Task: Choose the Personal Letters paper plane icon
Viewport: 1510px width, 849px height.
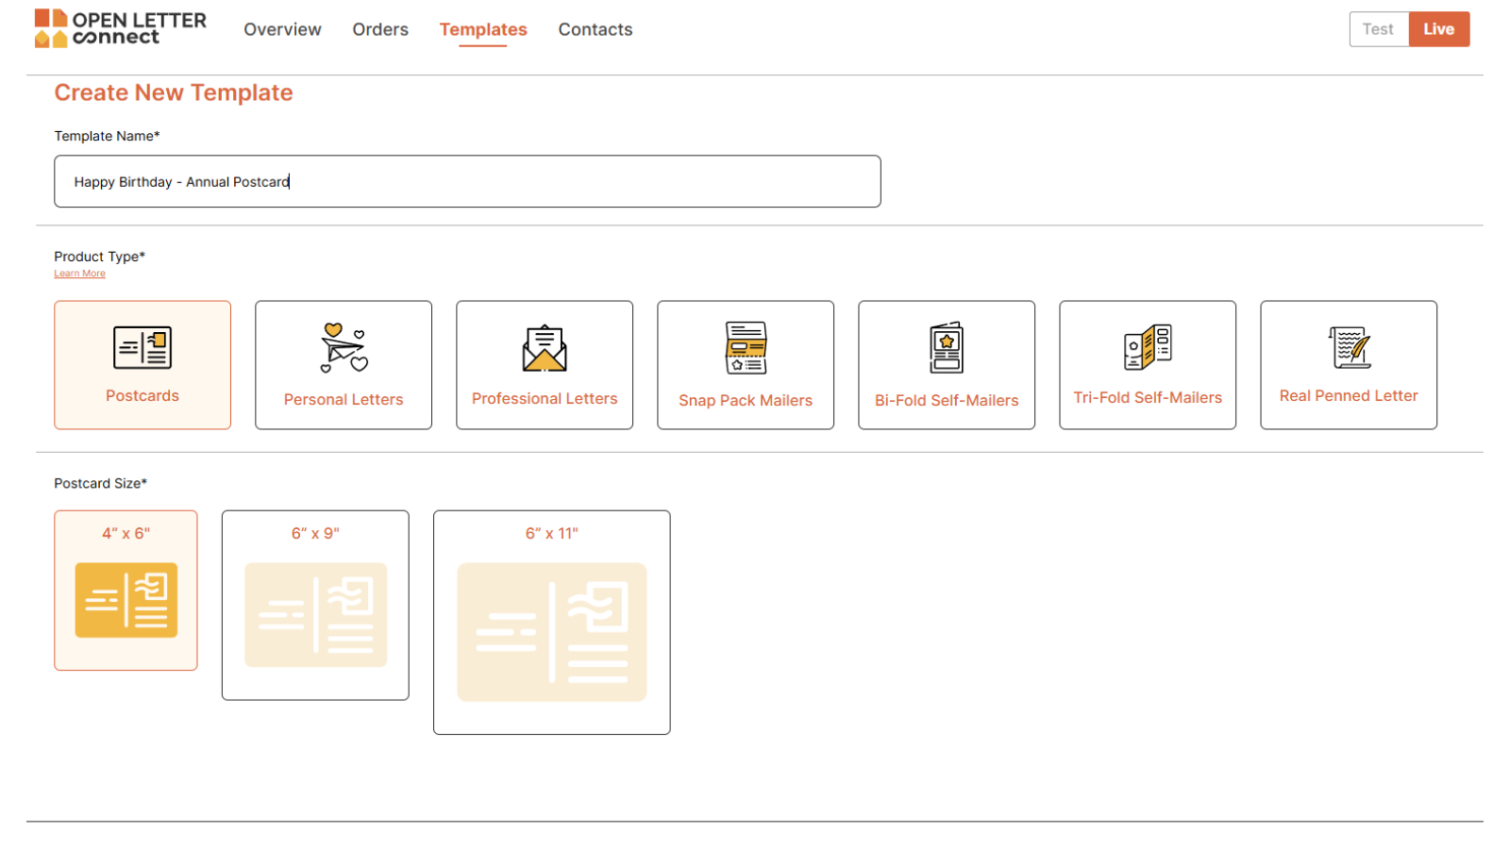Action: pyautogui.click(x=344, y=348)
